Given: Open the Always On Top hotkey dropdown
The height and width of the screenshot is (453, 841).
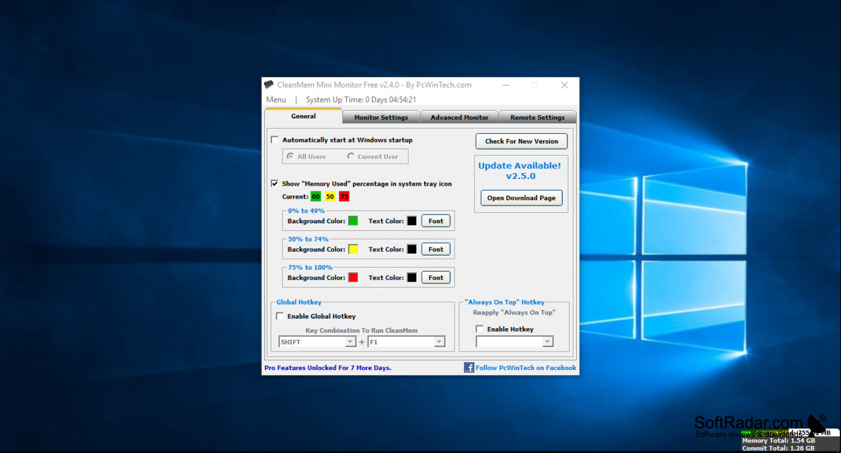Looking at the screenshot, I should [x=547, y=342].
